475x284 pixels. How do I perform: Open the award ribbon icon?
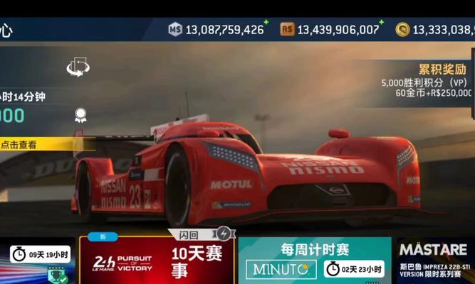coord(80,115)
